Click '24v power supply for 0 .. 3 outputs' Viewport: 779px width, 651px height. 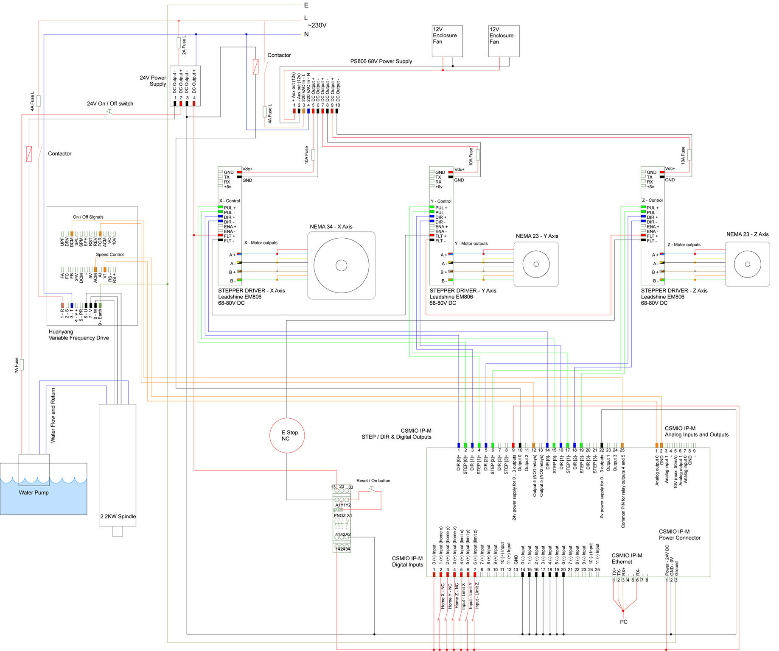(x=514, y=487)
